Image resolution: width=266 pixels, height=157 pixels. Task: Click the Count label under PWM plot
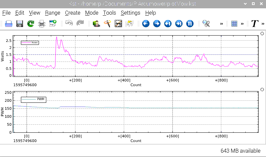[x=136, y=141]
